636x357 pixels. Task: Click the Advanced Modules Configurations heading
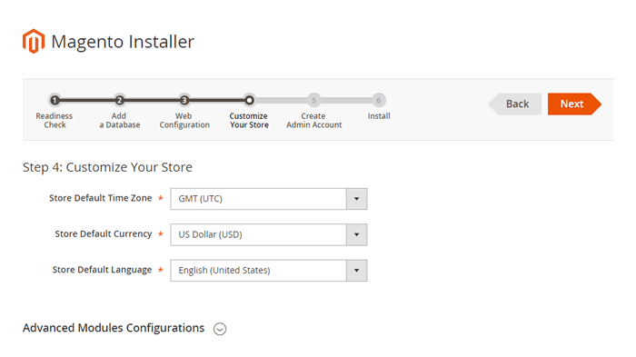pyautogui.click(x=114, y=328)
